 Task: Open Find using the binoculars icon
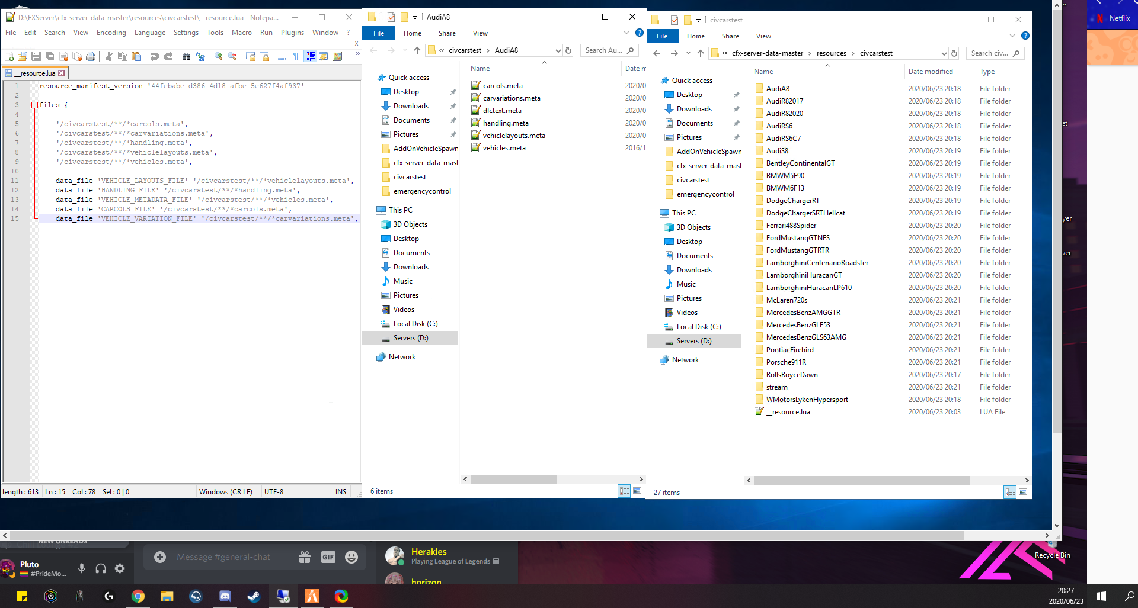pyautogui.click(x=187, y=56)
